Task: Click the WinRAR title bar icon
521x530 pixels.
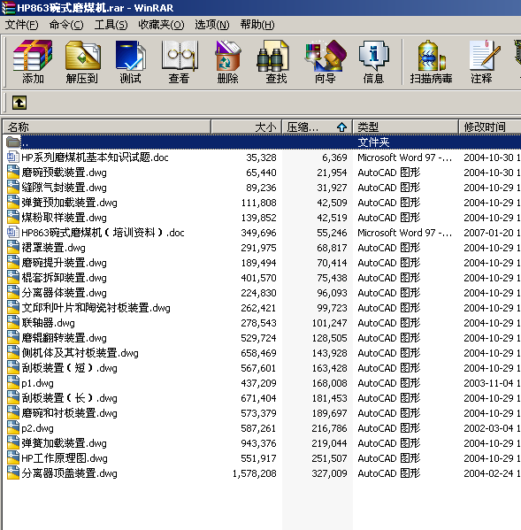Action: (8, 7)
